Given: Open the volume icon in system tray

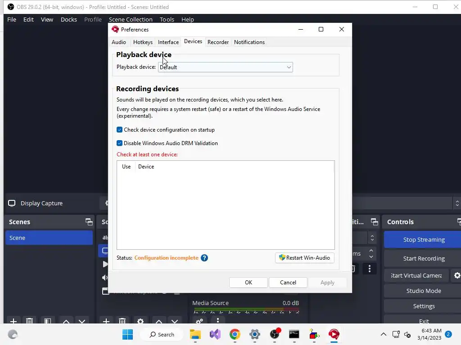Looking at the screenshot, I should tap(407, 334).
